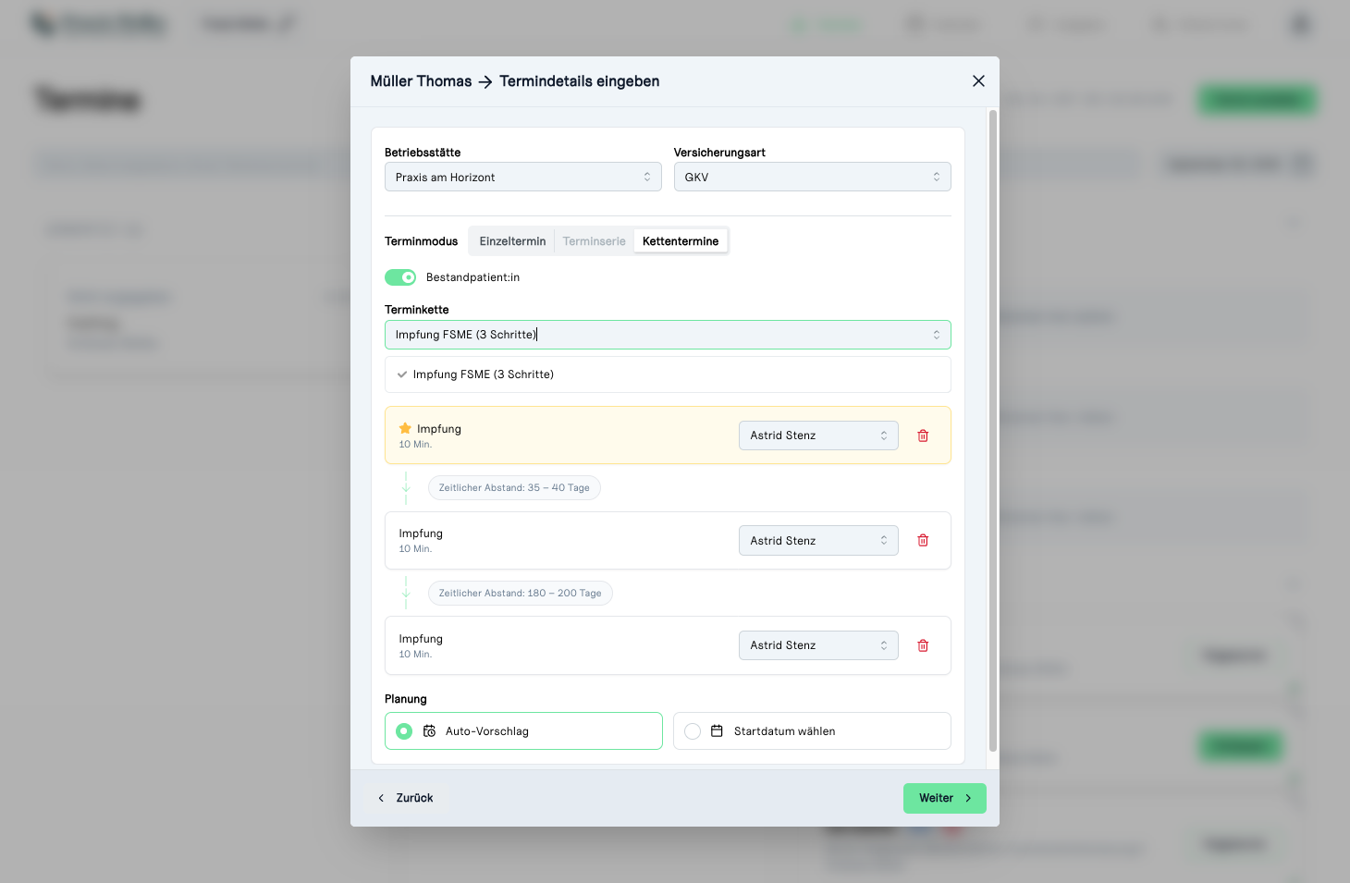Click the dialog's vertical scrollbar
This screenshot has width=1350, height=883.
coord(993,431)
